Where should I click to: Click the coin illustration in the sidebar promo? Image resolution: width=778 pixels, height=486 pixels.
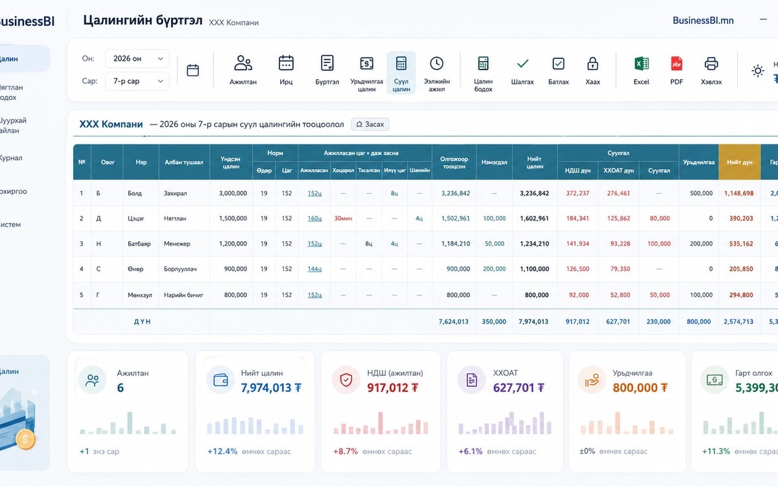click(25, 440)
